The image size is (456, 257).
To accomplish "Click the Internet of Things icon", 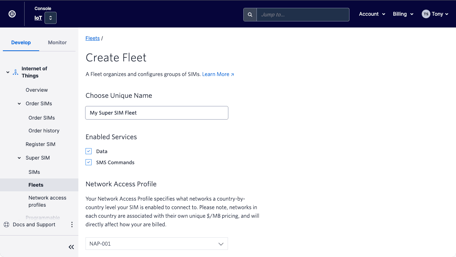I will click(15, 72).
